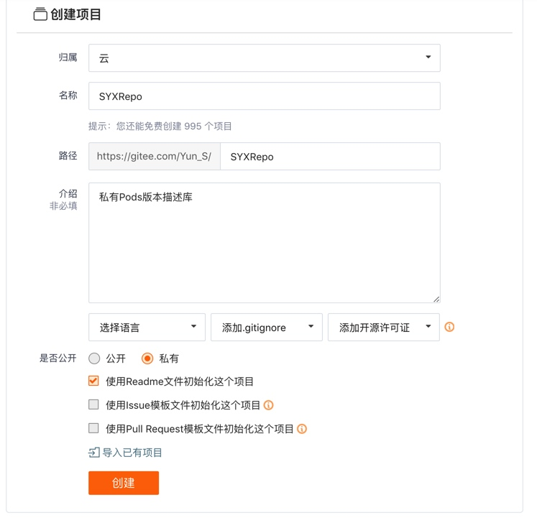Select the 公开 radio button

coord(94,359)
